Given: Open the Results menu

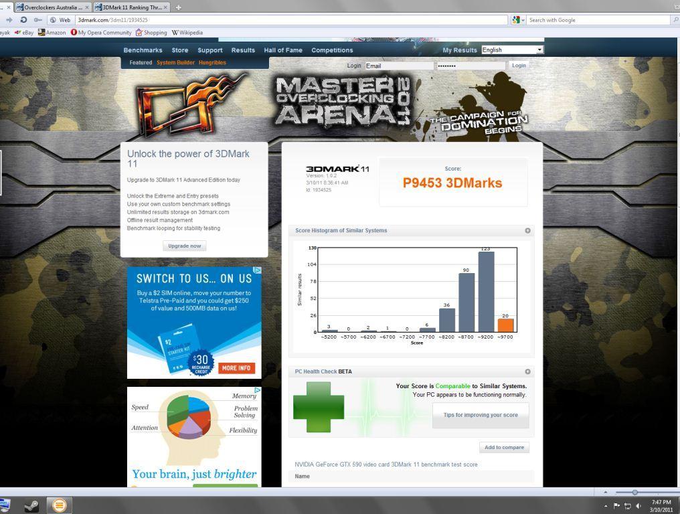Looking at the screenshot, I should [244, 50].
